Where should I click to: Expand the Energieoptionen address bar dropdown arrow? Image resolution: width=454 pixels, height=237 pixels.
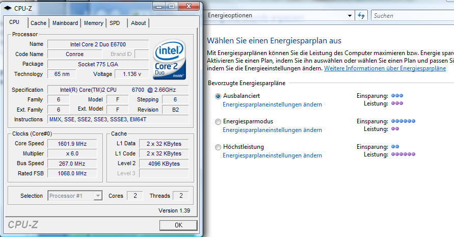pos(350,16)
